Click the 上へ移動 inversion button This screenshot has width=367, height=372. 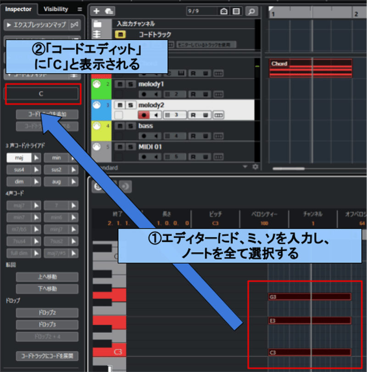(x=47, y=277)
